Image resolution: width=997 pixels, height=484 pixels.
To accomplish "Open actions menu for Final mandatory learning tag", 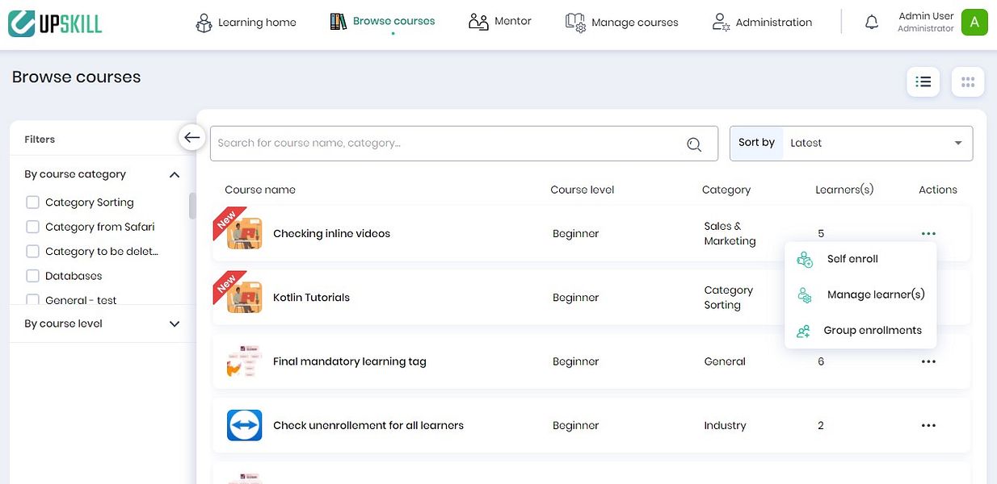I will 928,361.
